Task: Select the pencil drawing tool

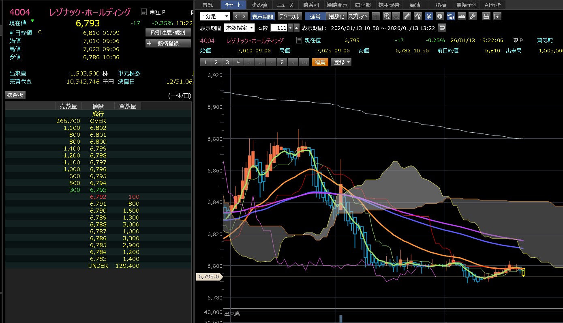Action: (407, 16)
